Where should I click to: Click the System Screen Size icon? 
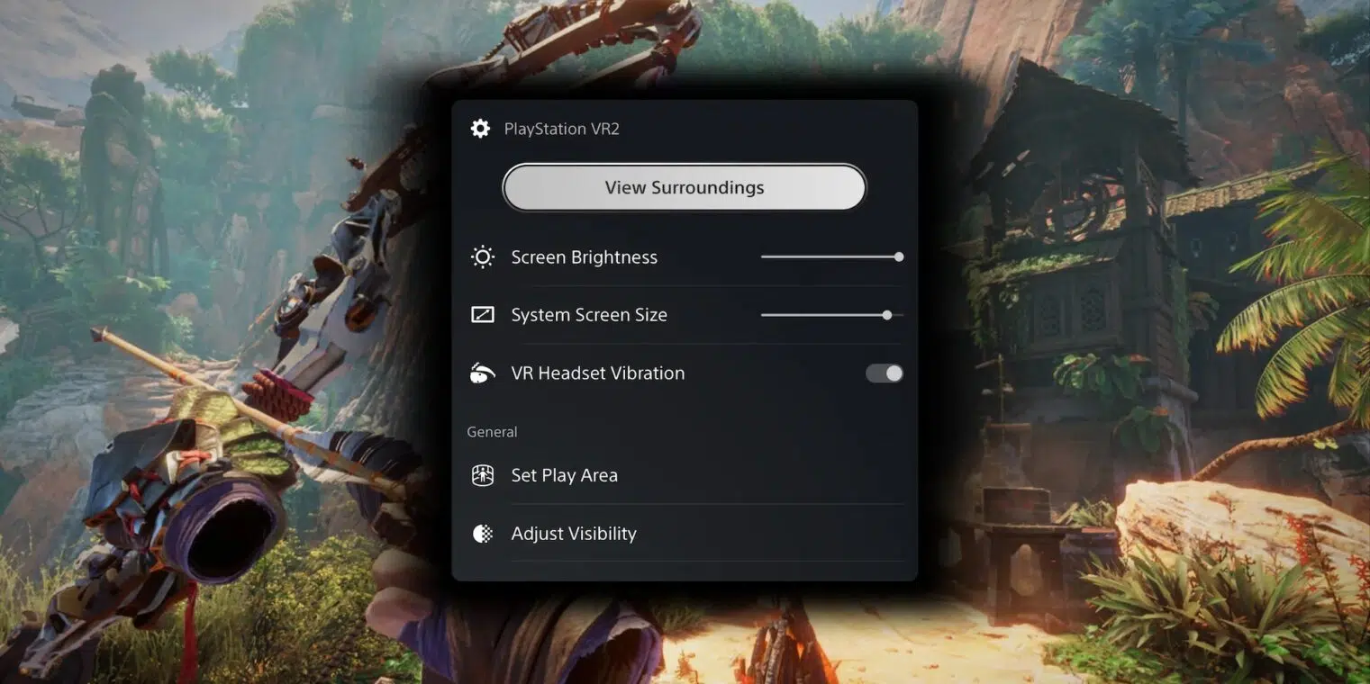point(483,315)
